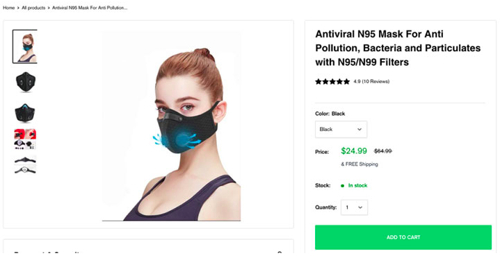The width and height of the screenshot is (500, 258).
Task: Show the fourth thumbnail with red collage
Action: [25, 139]
